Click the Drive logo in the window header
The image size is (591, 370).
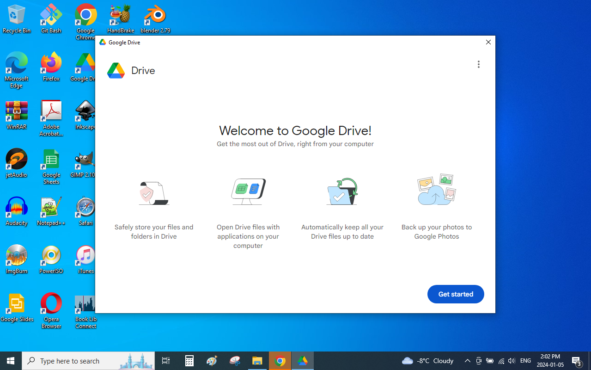coord(116,71)
